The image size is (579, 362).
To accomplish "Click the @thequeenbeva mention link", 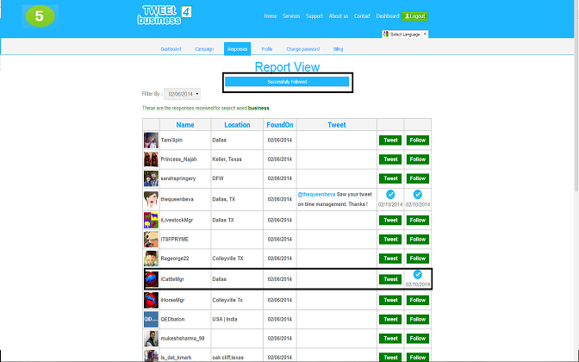I will point(316,194).
